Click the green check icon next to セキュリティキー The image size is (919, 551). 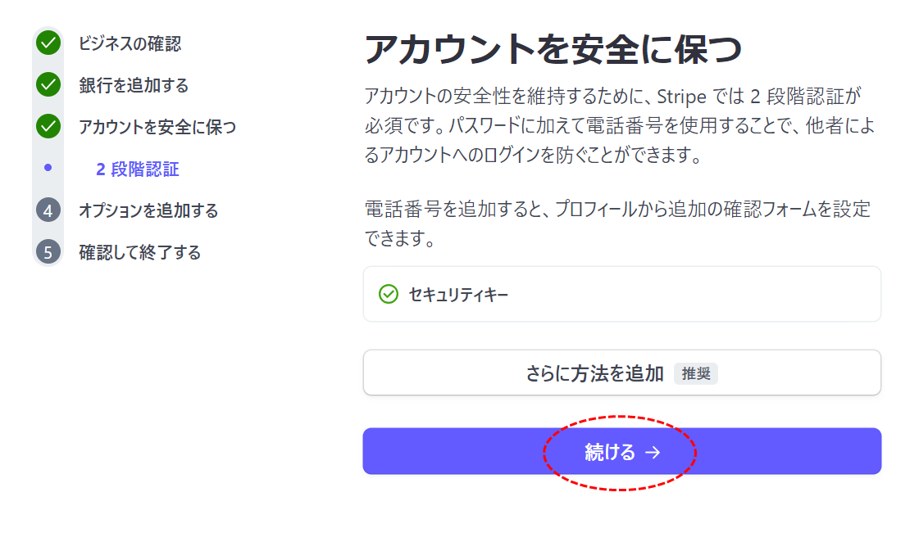point(388,294)
